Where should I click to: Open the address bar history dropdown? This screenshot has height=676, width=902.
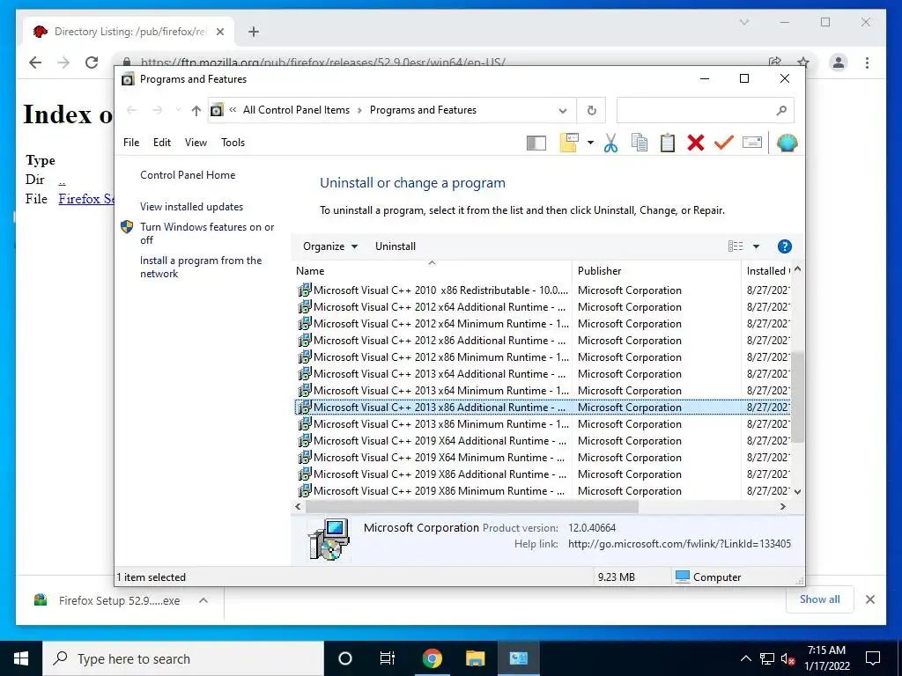pyautogui.click(x=563, y=110)
